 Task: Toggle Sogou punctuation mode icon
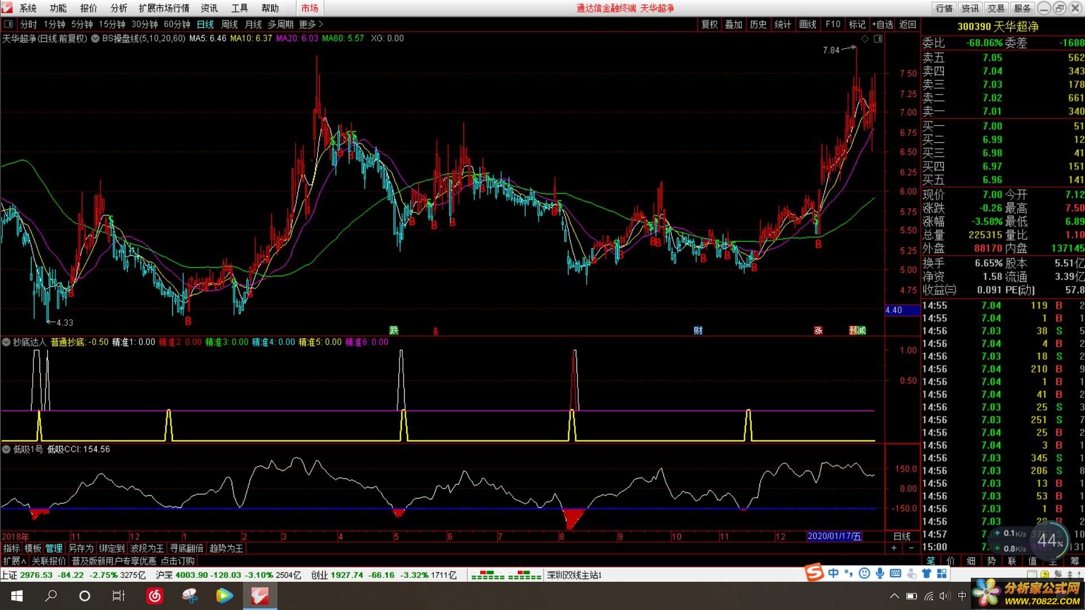849,573
